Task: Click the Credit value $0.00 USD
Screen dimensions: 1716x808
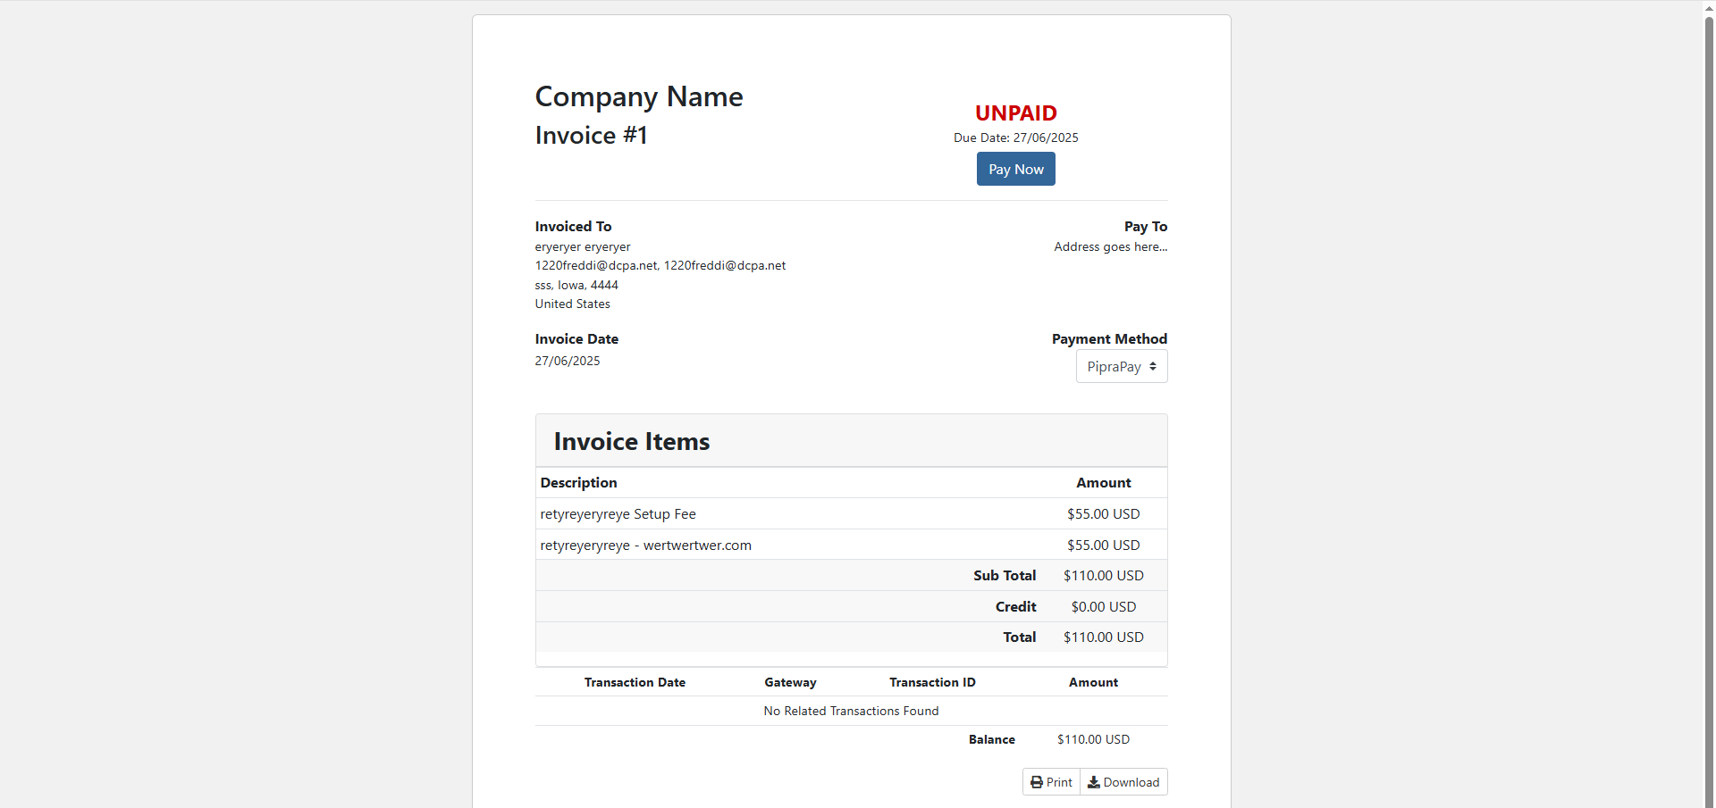Action: (1103, 607)
